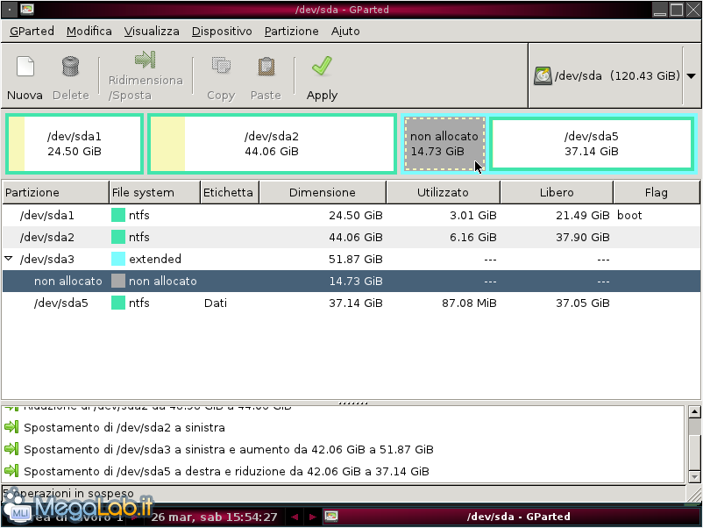Select the non allocato row in the partition list
Image resolution: width=703 pixels, height=528 pixels.
point(351,282)
